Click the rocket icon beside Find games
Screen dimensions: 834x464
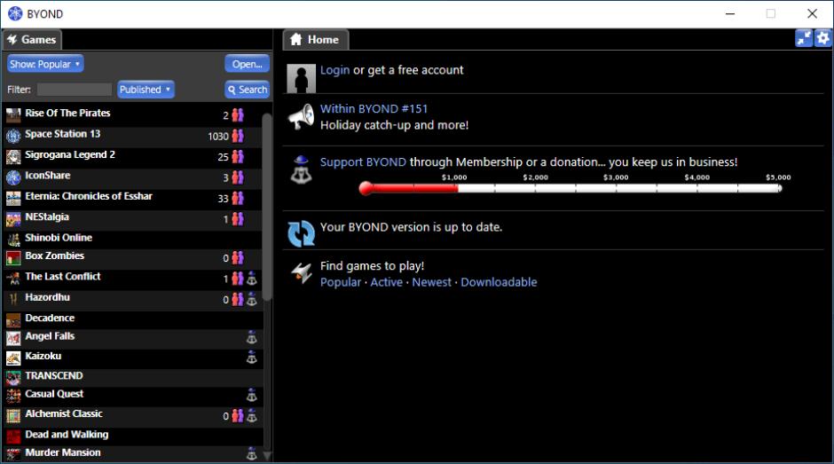(x=301, y=273)
